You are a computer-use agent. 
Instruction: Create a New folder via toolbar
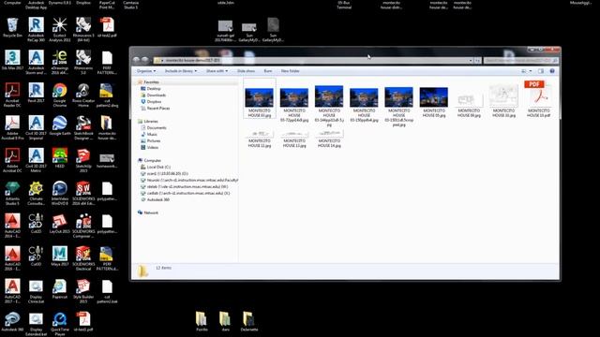coord(290,71)
